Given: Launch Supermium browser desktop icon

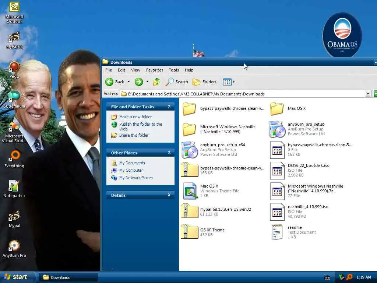Looking at the screenshot, I should click(14, 99).
